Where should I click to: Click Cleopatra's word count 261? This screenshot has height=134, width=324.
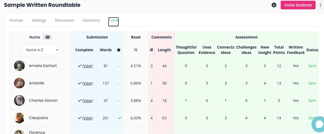click(106, 118)
